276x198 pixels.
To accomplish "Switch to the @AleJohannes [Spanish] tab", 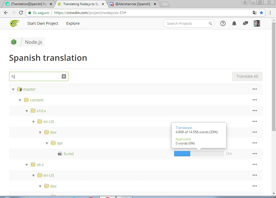I will (x=132, y=4).
